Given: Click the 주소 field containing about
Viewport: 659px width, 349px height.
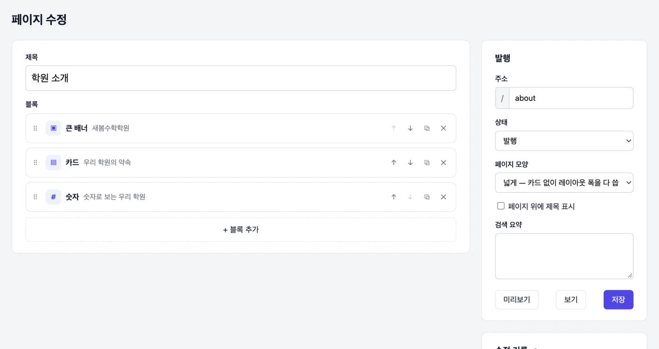Looking at the screenshot, I should (571, 98).
